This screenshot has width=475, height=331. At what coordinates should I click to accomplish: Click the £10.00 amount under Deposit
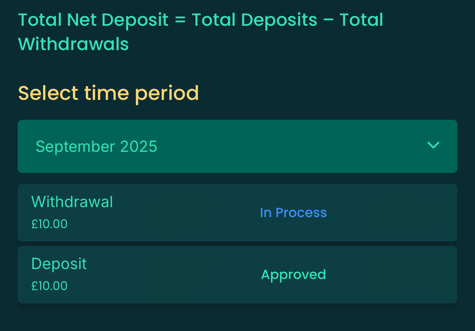[49, 286]
